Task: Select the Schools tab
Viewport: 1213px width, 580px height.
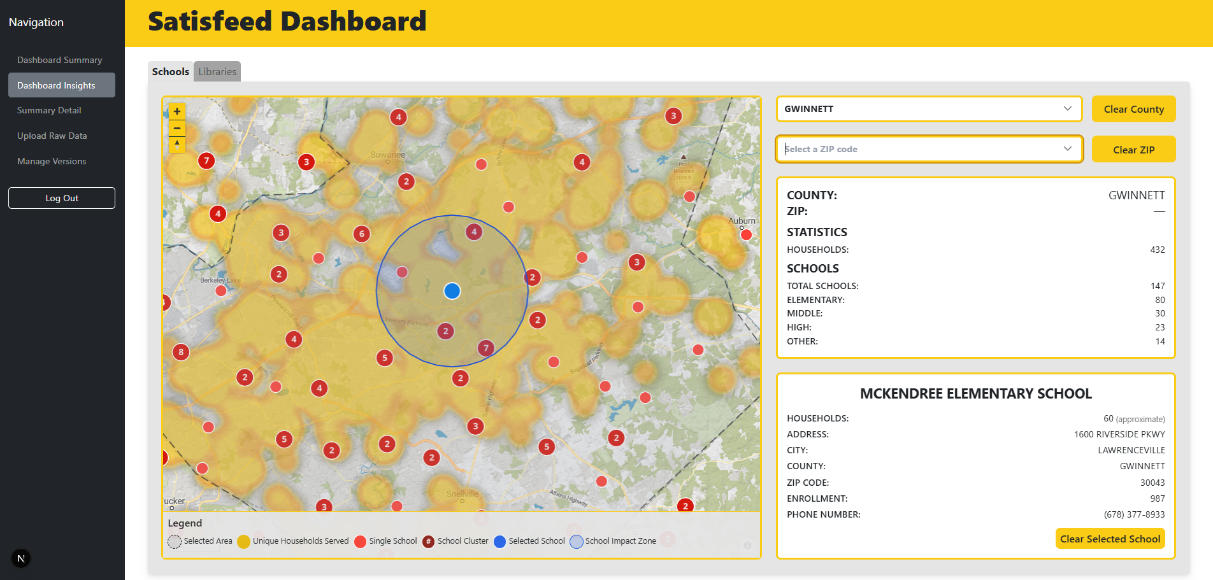Action: [x=170, y=72]
